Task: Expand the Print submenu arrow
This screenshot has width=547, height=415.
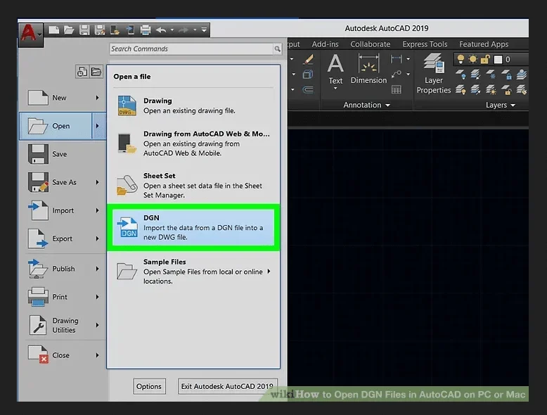Action: 98,297
